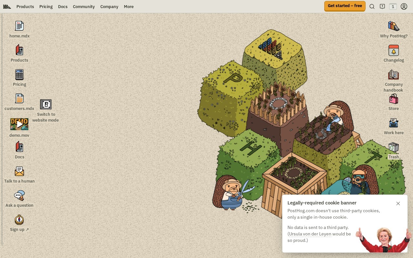413x258 pixels.
Task: Open the search magnifier icon
Action: point(372,6)
